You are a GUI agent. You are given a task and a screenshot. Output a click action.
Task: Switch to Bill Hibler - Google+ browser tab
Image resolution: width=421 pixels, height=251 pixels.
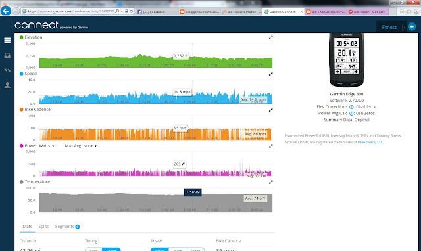click(367, 12)
